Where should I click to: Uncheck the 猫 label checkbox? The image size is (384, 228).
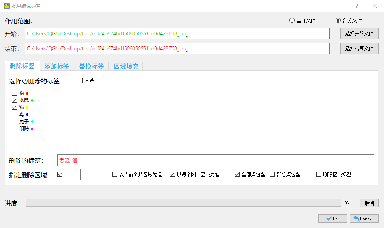tap(15, 107)
